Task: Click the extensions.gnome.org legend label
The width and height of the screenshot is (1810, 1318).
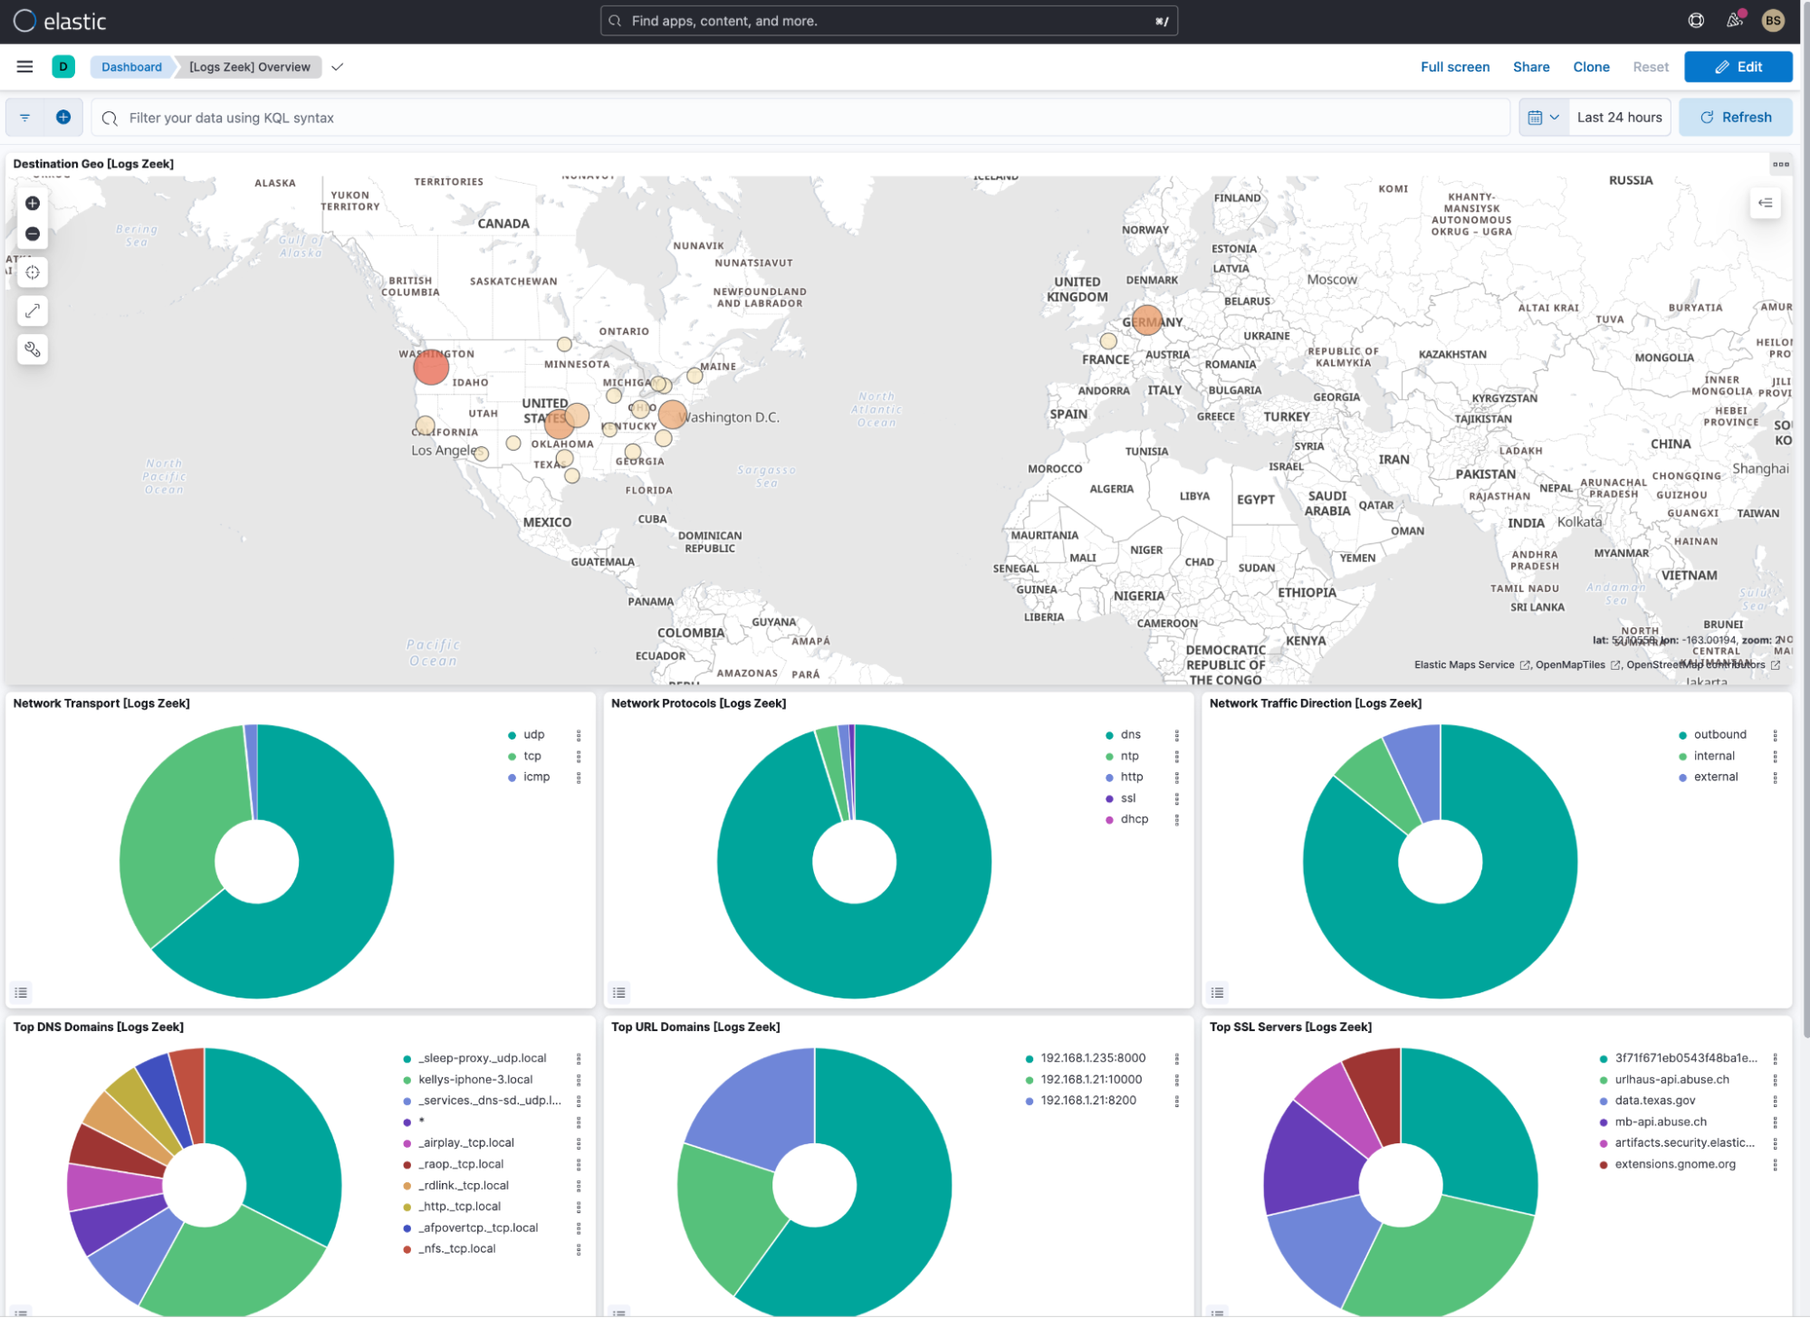Action: click(1674, 1164)
